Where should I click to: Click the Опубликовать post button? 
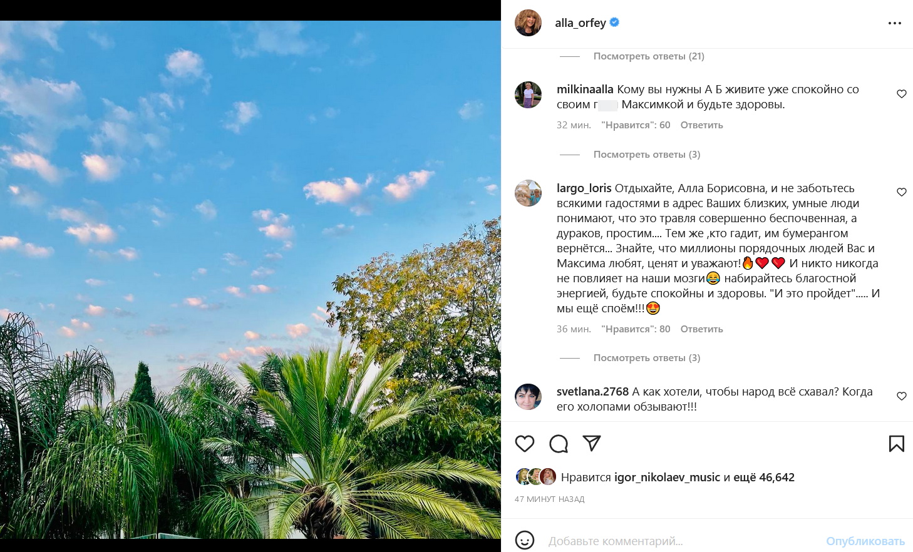point(865,541)
